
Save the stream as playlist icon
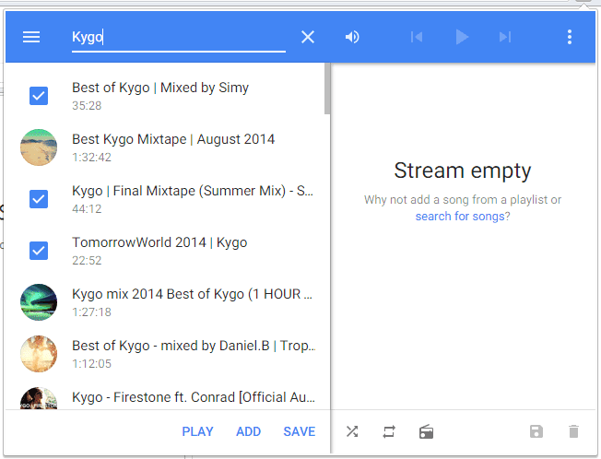coord(536,431)
